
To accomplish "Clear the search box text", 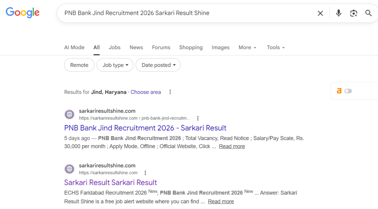I will tap(320, 13).
